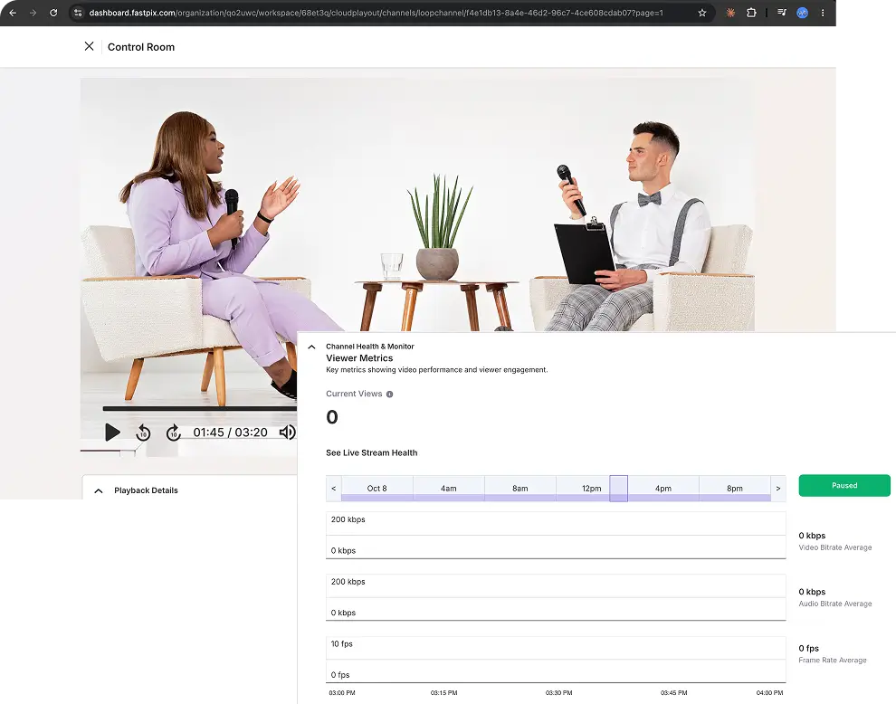This screenshot has width=896, height=704.
Task: Move the timeline forward with the > arrow
Action: [778, 489]
